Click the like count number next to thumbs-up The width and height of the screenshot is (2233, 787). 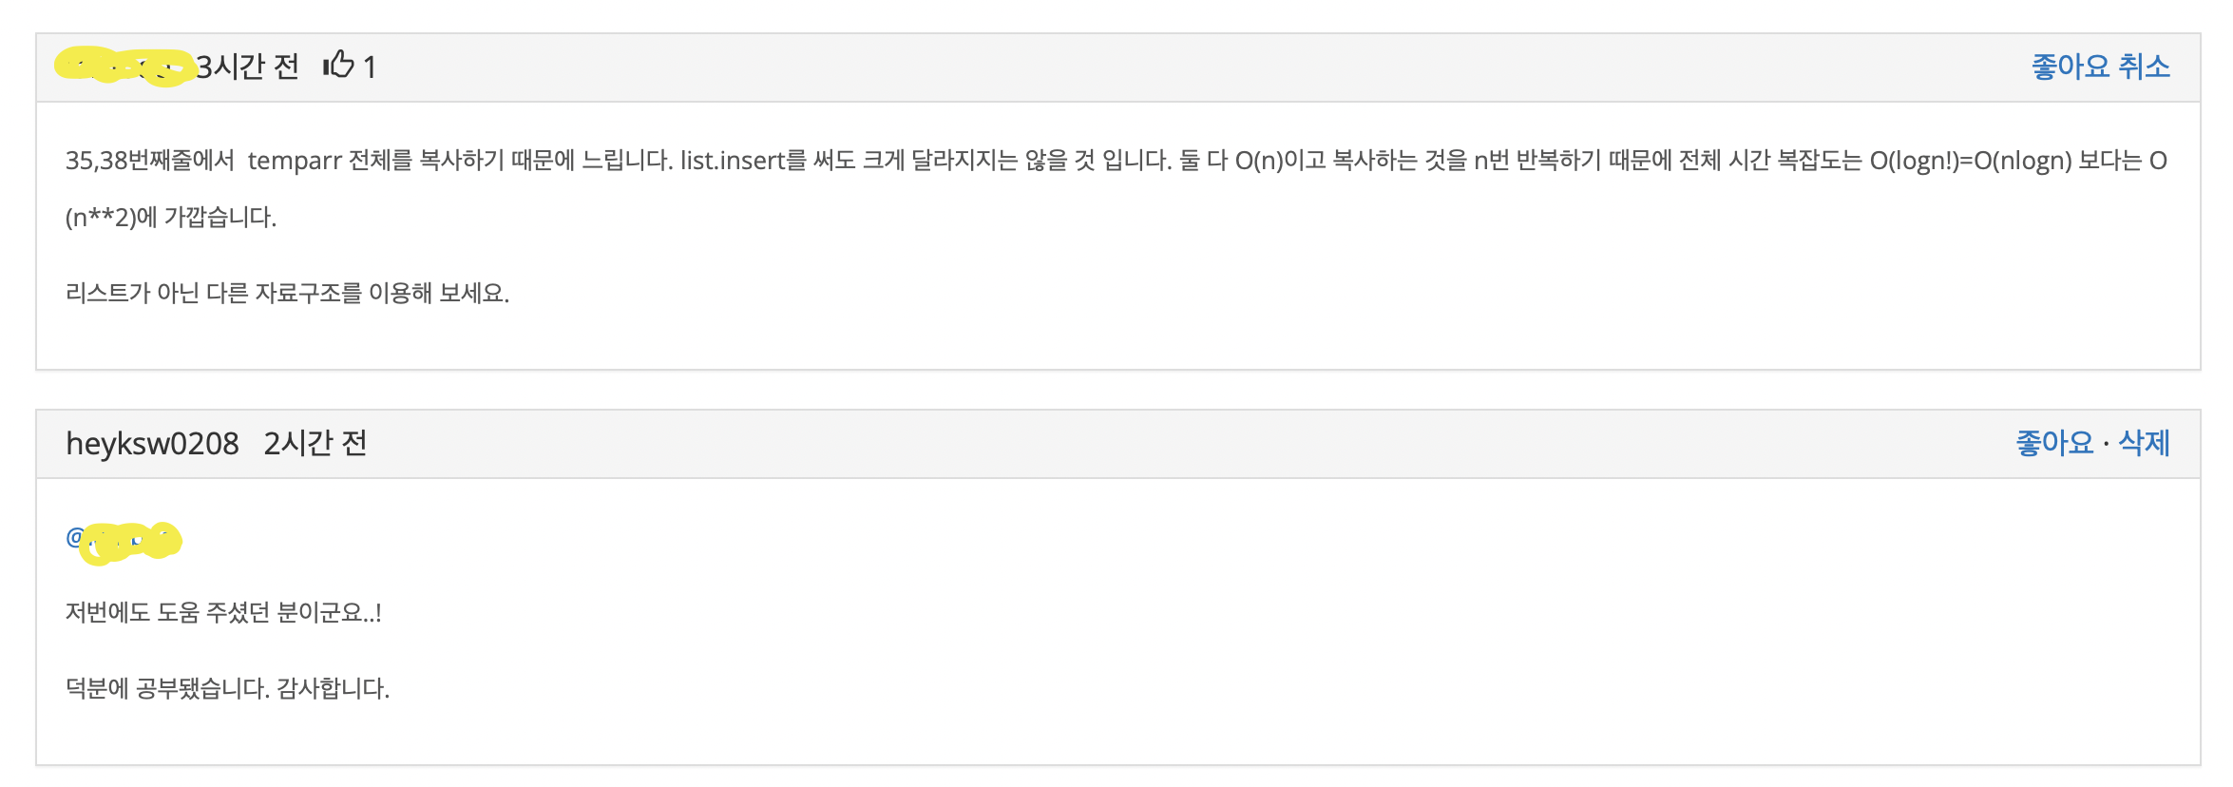pyautogui.click(x=369, y=67)
